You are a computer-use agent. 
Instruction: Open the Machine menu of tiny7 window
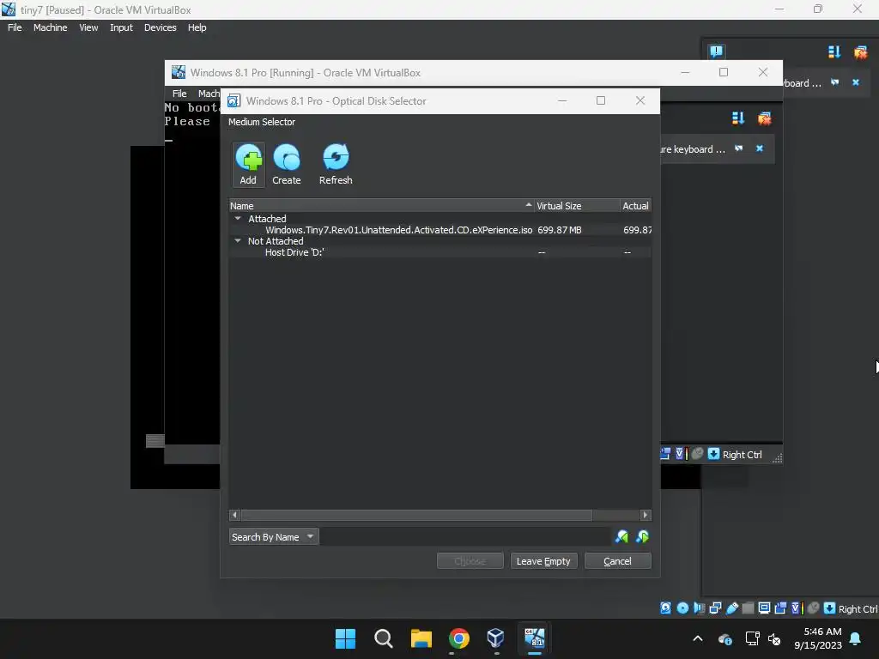pos(51,27)
